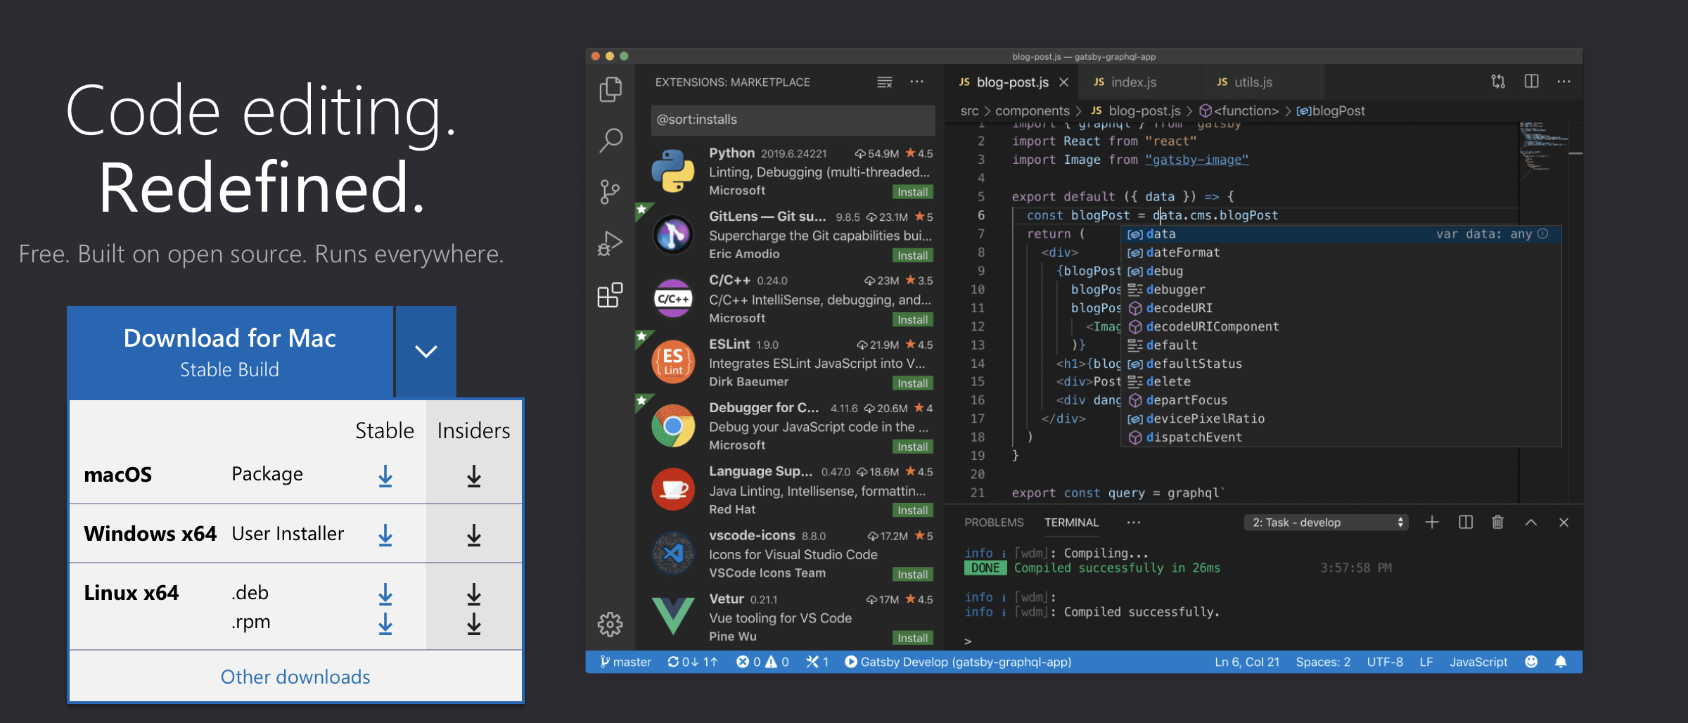Download macOS Insiders package arrow
The image size is (1688, 723).
474,476
